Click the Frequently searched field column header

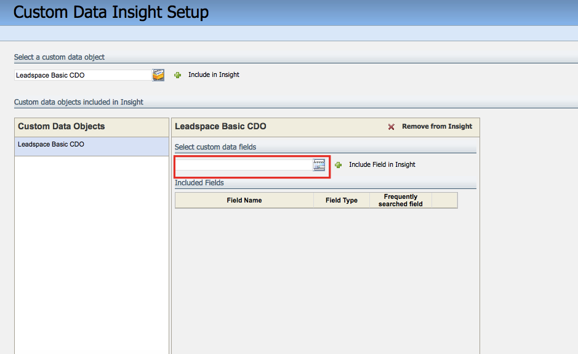tap(400, 200)
